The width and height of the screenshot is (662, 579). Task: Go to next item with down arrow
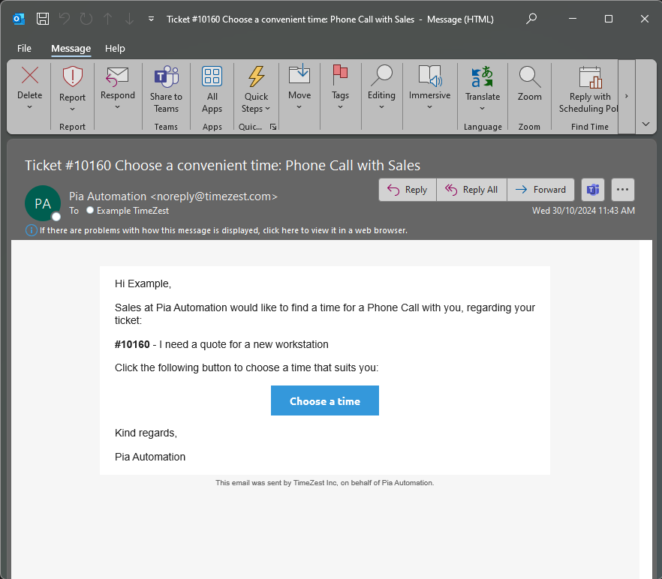[x=129, y=19]
